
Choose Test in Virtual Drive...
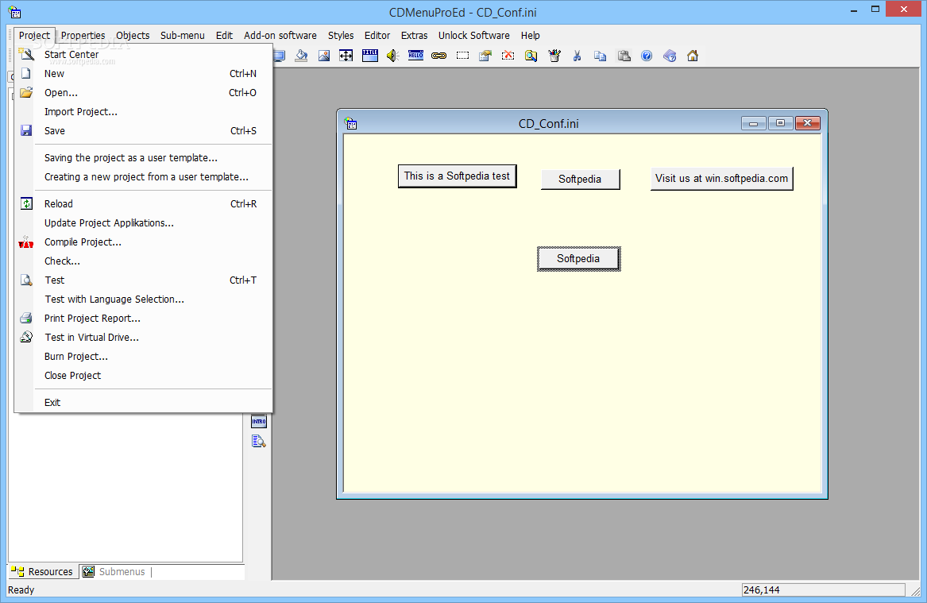click(x=142, y=337)
